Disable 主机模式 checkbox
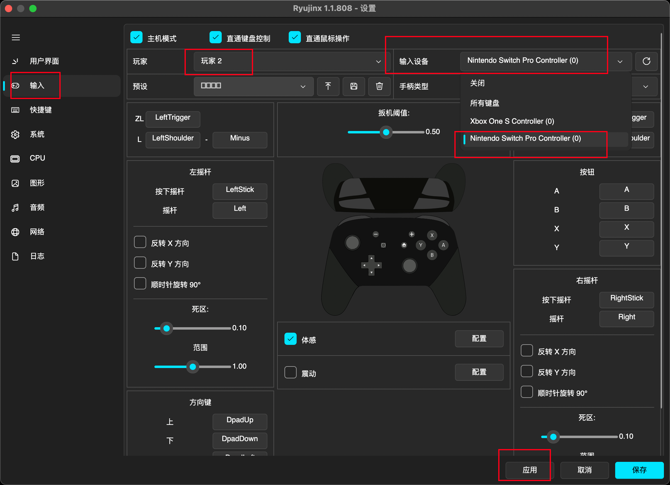The image size is (670, 485). 136,37
